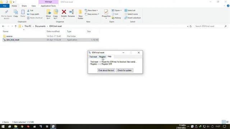Click the Check for update button

click(x=124, y=70)
